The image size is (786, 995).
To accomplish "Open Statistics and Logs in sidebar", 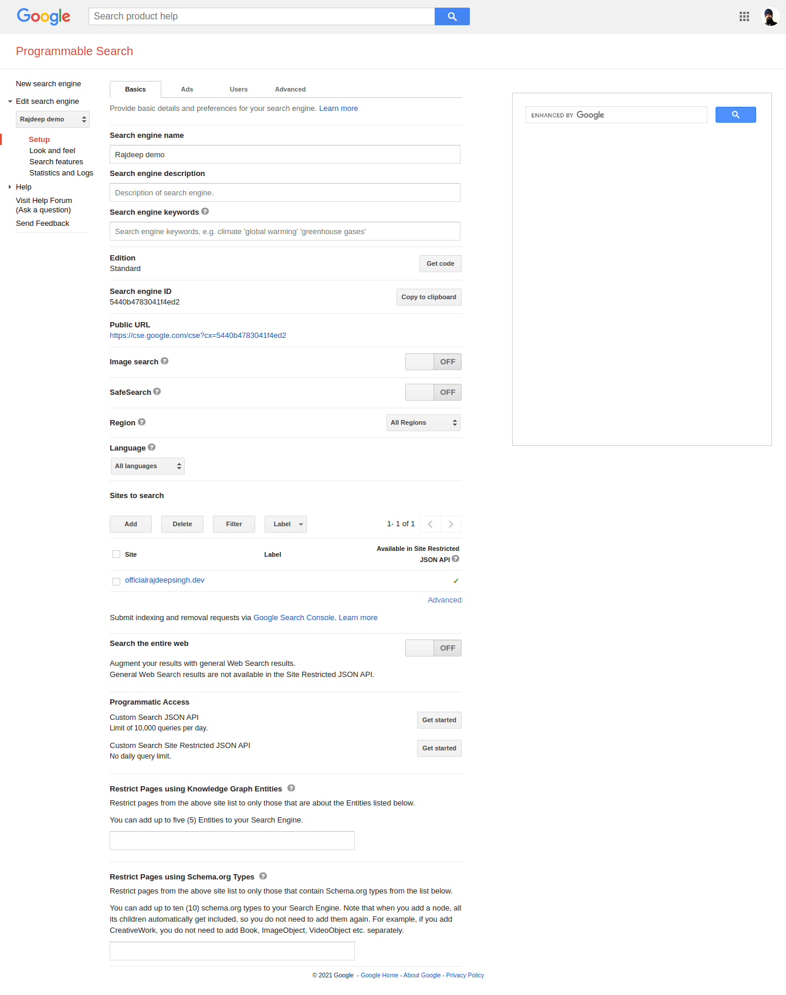I will click(x=61, y=173).
